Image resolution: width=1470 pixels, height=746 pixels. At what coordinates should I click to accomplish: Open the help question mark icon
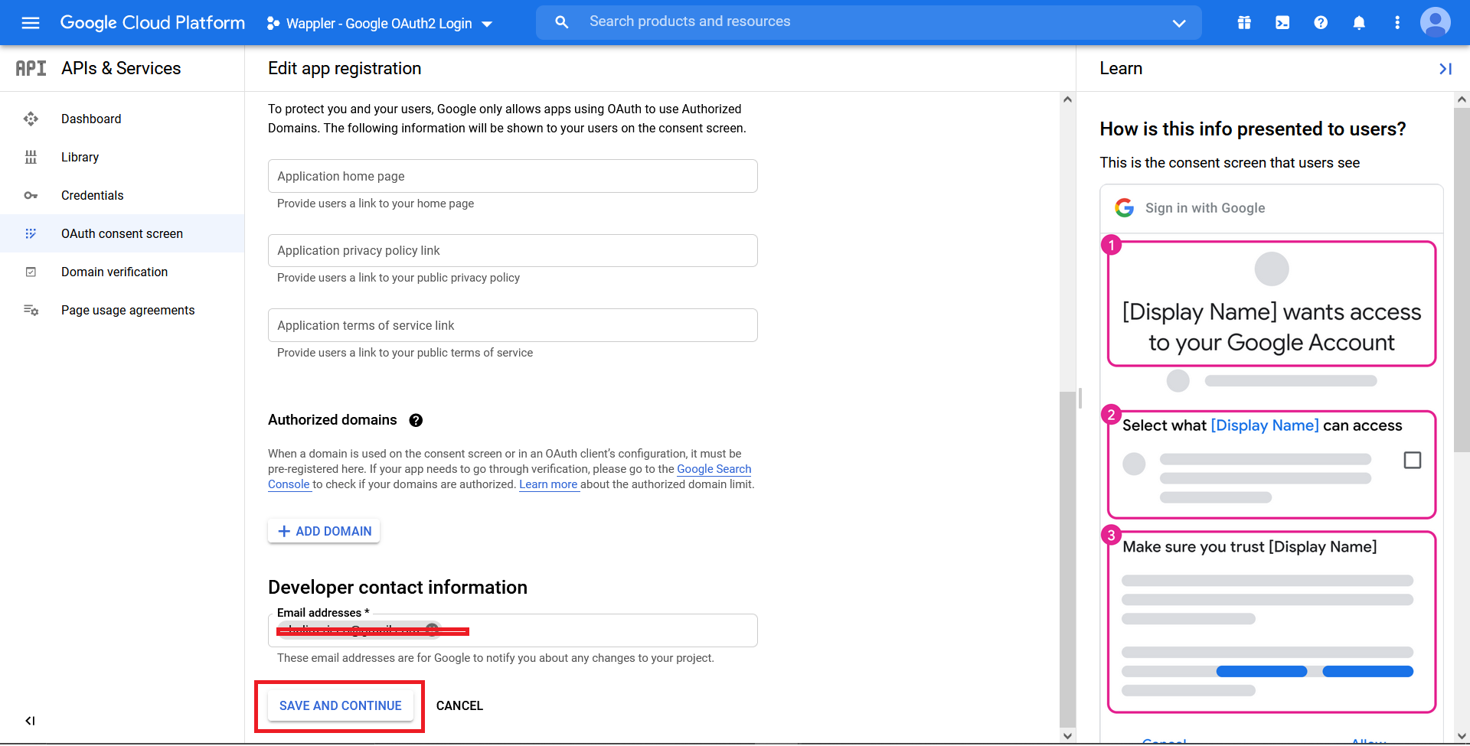click(1321, 23)
